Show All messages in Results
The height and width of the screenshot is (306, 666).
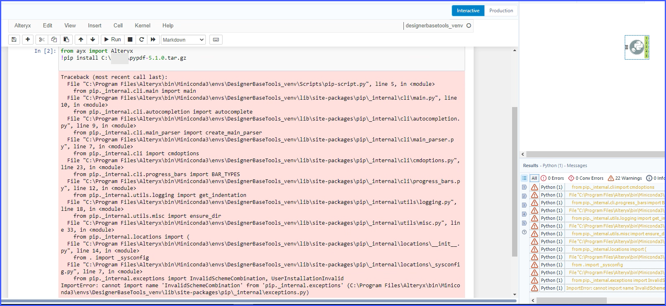[x=534, y=178]
